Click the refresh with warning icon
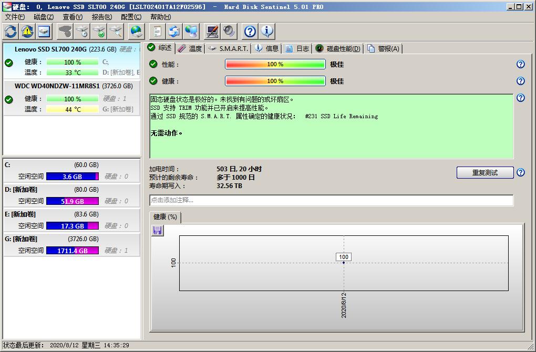Viewport: 536px width, 352px height. click(x=27, y=32)
